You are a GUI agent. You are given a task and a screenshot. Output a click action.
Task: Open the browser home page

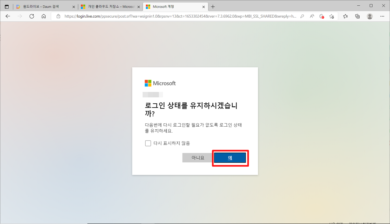[43, 16]
